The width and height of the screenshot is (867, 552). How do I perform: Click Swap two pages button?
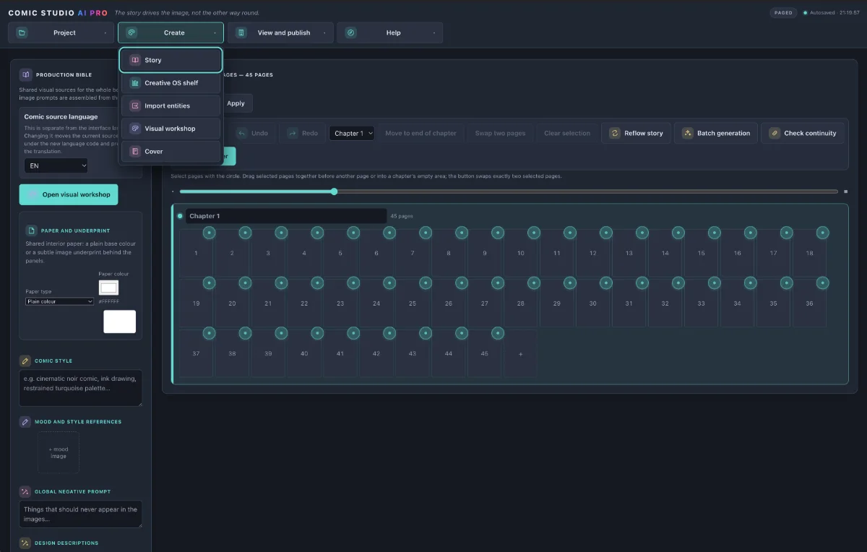pyautogui.click(x=500, y=133)
